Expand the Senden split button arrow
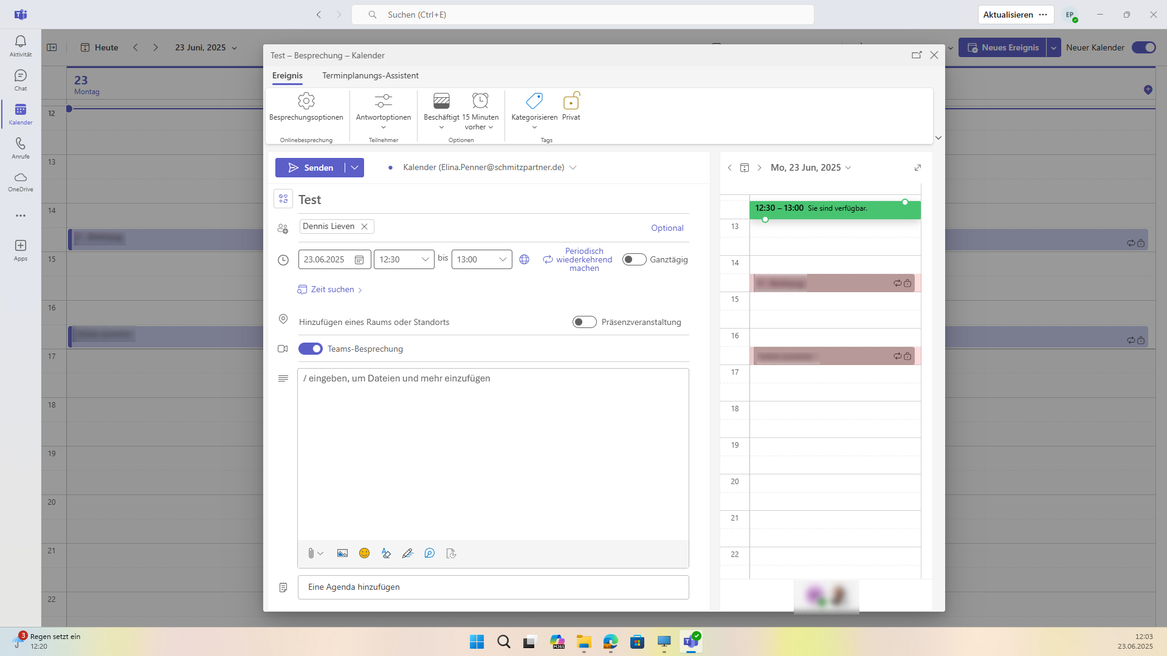 [354, 168]
